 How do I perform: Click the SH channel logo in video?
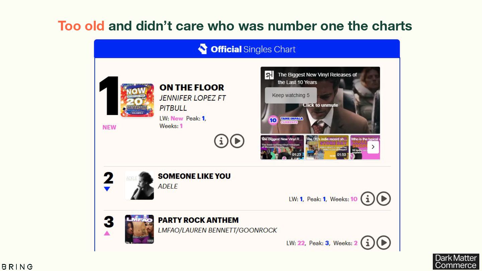tap(269, 75)
